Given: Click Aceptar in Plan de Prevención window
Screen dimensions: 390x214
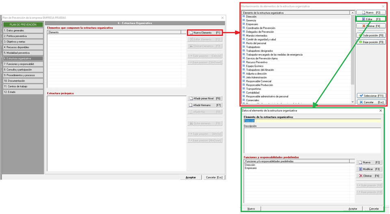Looking at the screenshot, I should [x=191, y=177].
